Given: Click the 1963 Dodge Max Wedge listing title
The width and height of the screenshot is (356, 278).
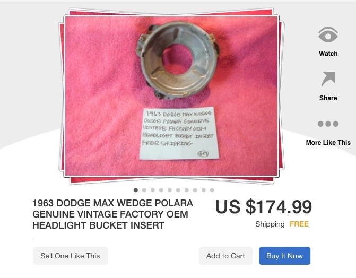Looking at the screenshot, I should (x=112, y=214).
